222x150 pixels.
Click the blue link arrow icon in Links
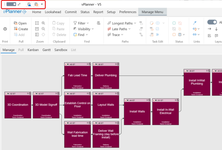[x=195, y=23]
